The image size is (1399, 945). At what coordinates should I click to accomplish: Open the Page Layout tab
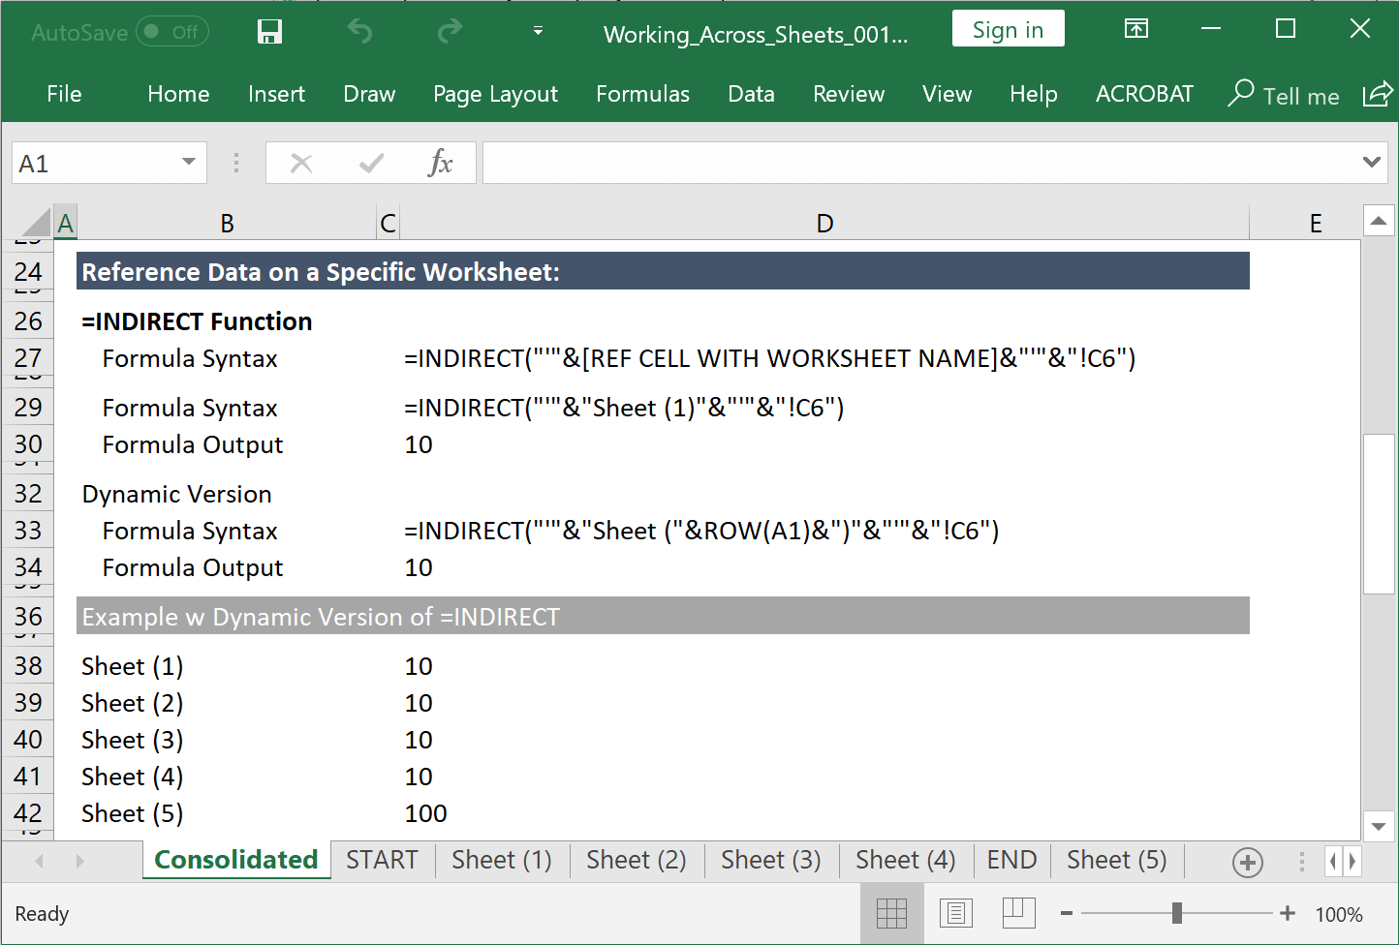pyautogui.click(x=495, y=94)
